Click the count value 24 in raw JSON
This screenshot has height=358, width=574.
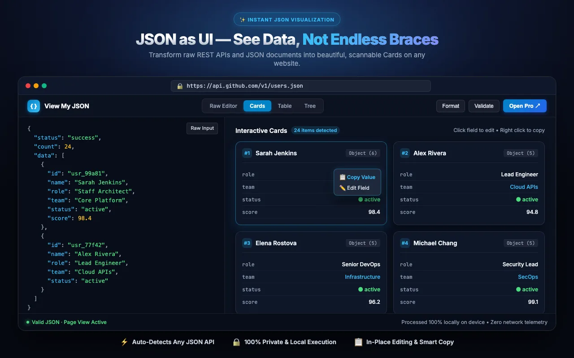(x=67, y=147)
